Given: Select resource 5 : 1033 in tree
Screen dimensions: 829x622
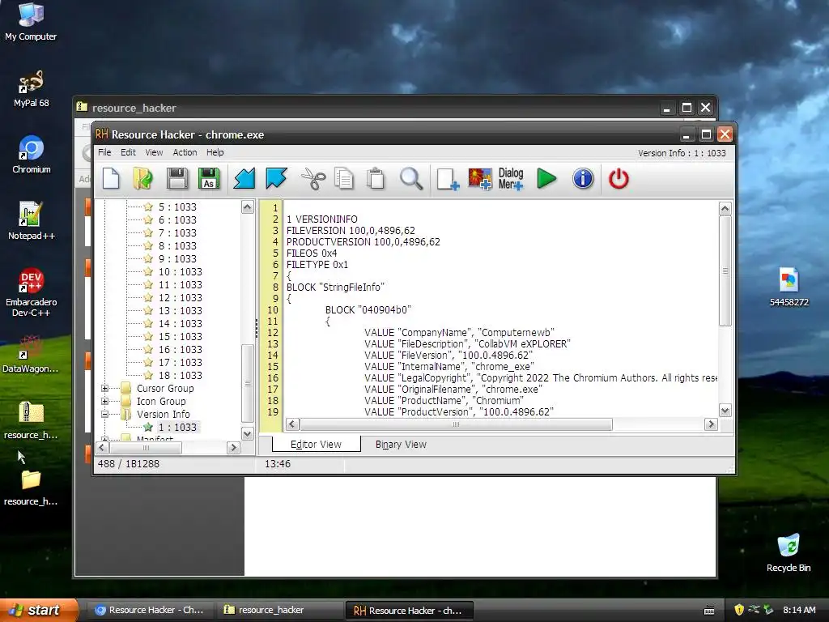Looking at the screenshot, I should point(177,207).
